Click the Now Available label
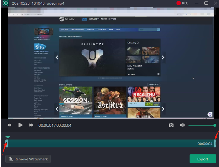The height and width of the screenshot is (167, 219). coord(135,66)
